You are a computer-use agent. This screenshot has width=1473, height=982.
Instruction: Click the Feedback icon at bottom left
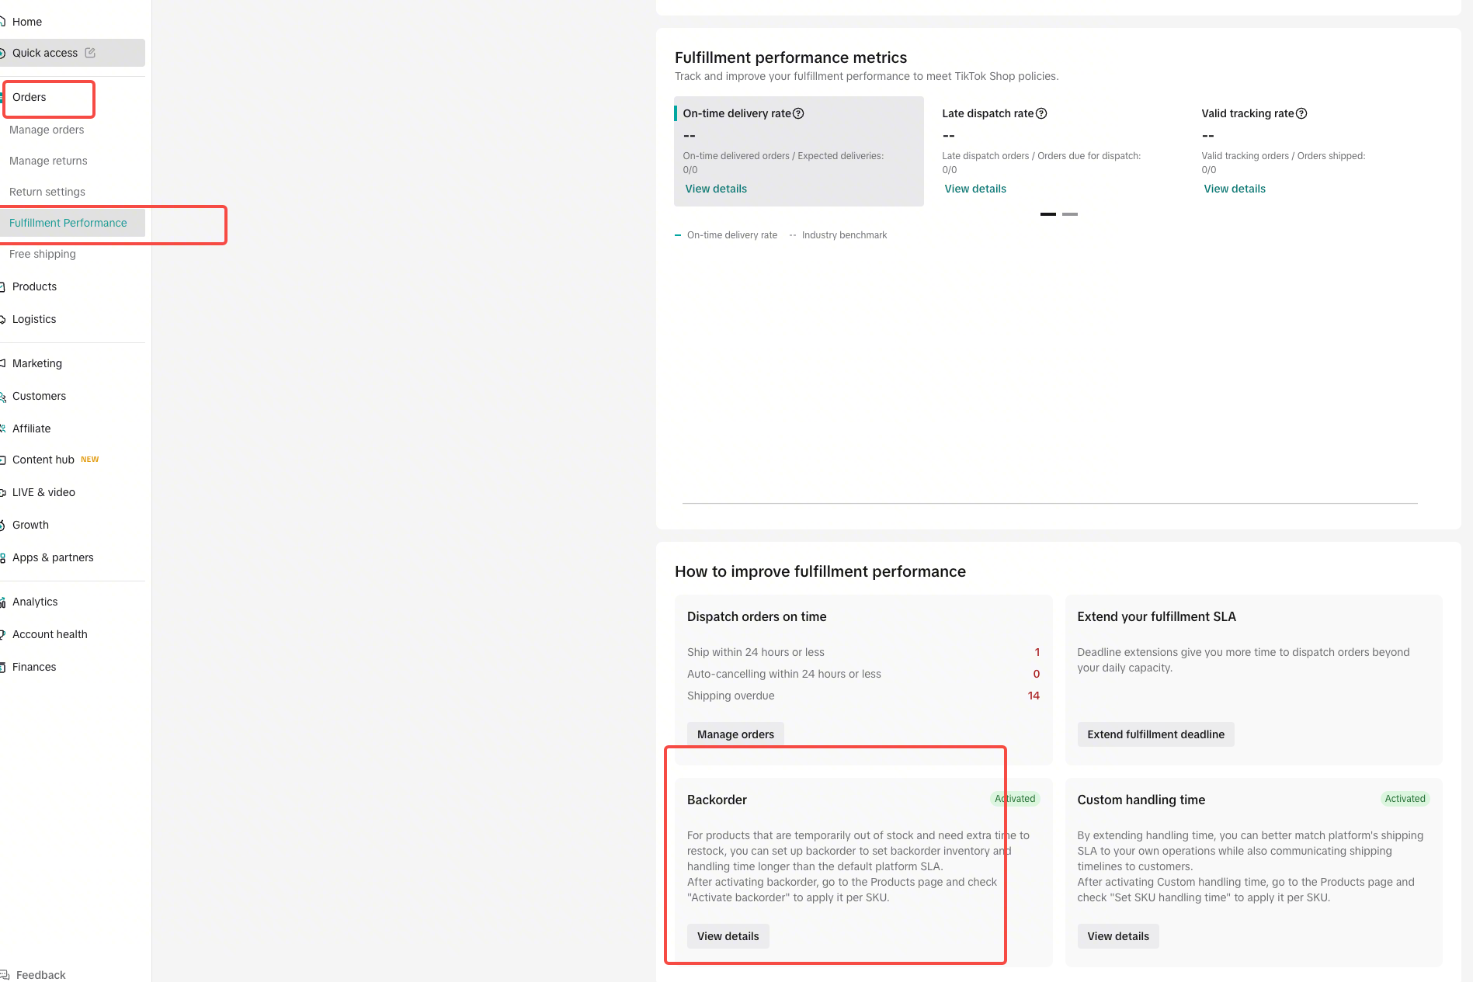tap(4, 975)
